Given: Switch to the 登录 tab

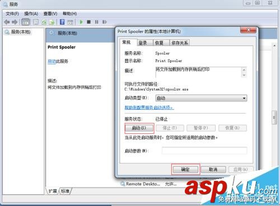Looking at the screenshot, I should click(x=144, y=43).
